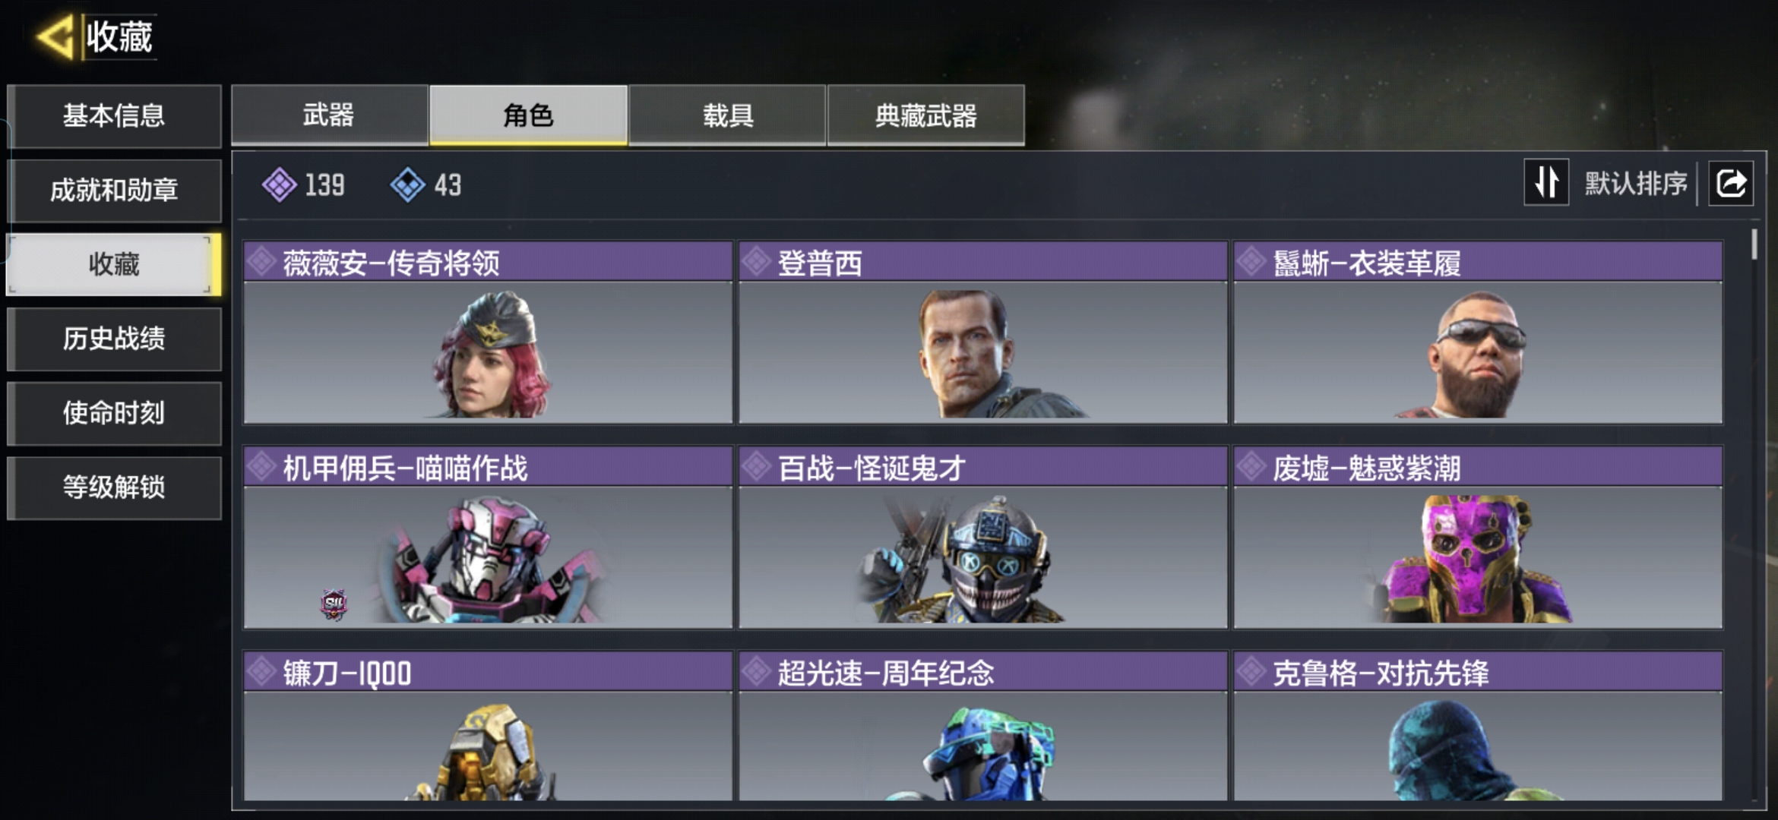This screenshot has height=820, width=1778.
Task: Open 历史战绩 from the sidebar
Action: [114, 339]
